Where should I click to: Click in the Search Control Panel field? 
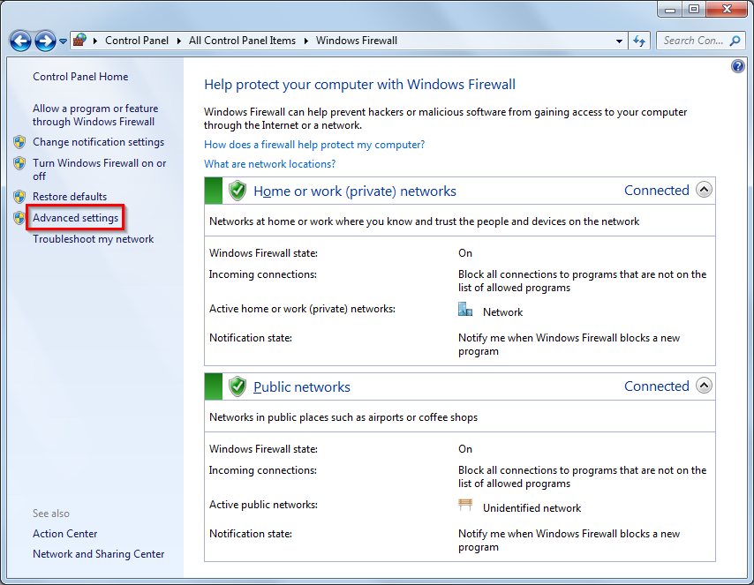tap(692, 41)
